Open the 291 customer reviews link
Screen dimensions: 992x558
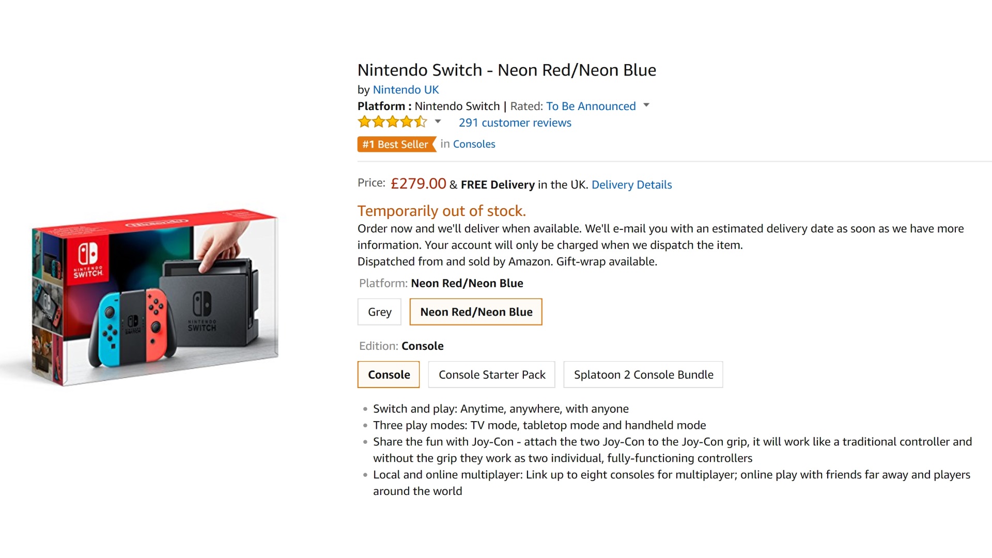point(515,123)
